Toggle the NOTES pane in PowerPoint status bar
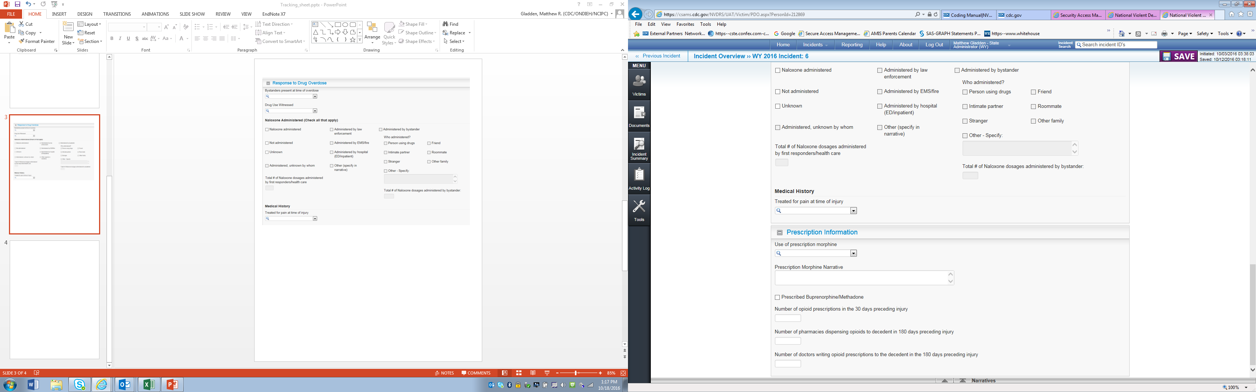 (445, 373)
